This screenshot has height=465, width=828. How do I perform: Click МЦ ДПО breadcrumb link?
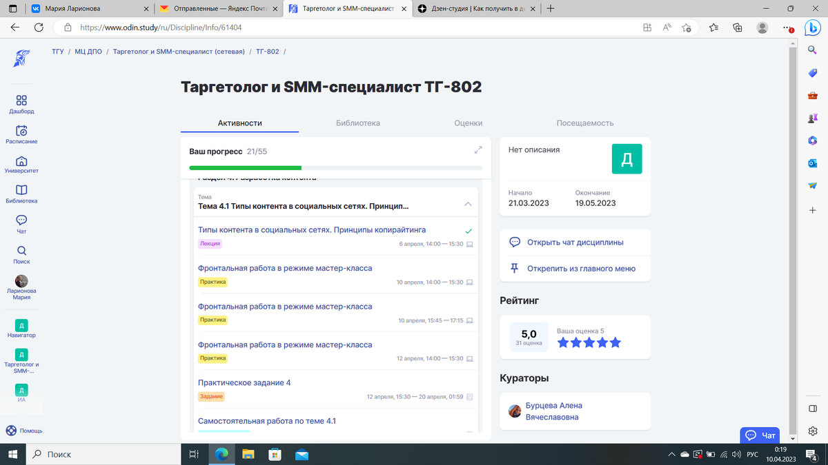[88, 52]
